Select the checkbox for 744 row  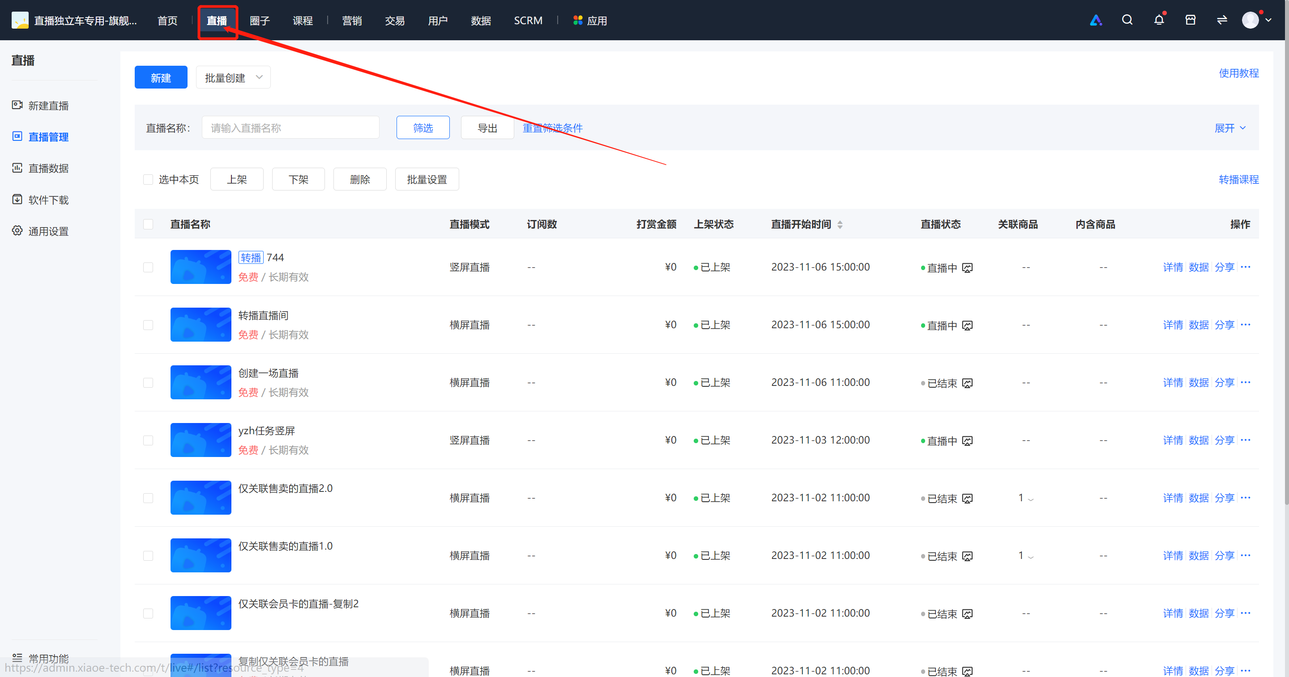148,267
